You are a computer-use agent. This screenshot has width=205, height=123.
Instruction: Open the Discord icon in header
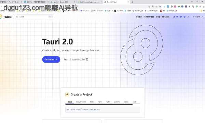[x=177, y=17]
